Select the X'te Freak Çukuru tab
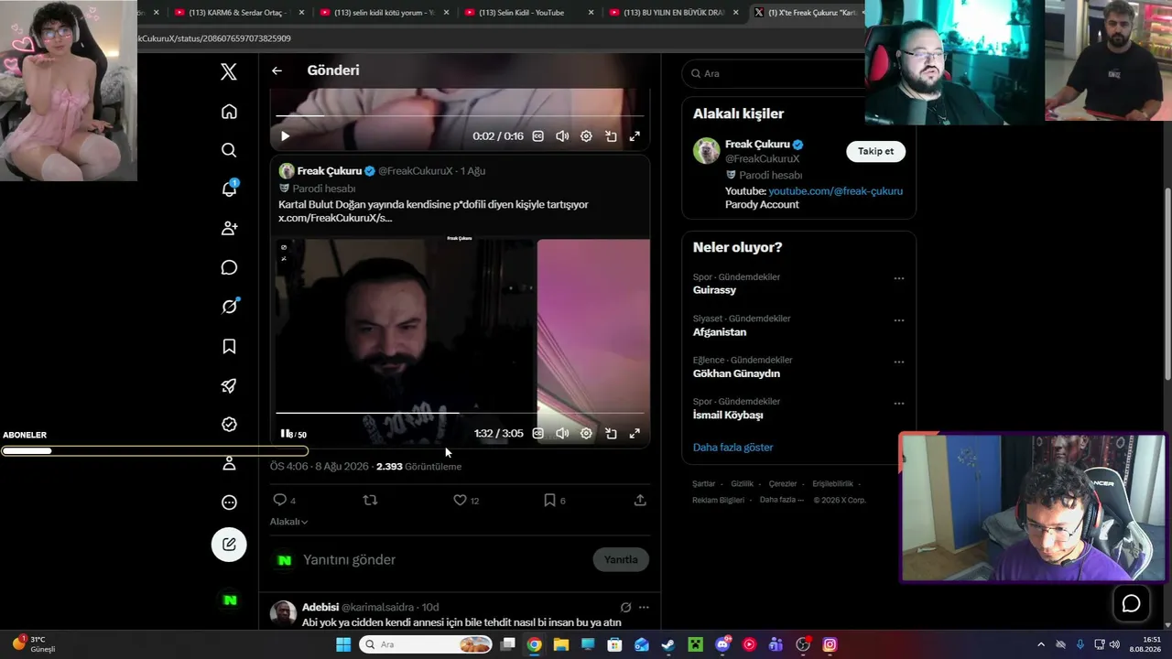This screenshot has height=659, width=1172. [x=806, y=13]
